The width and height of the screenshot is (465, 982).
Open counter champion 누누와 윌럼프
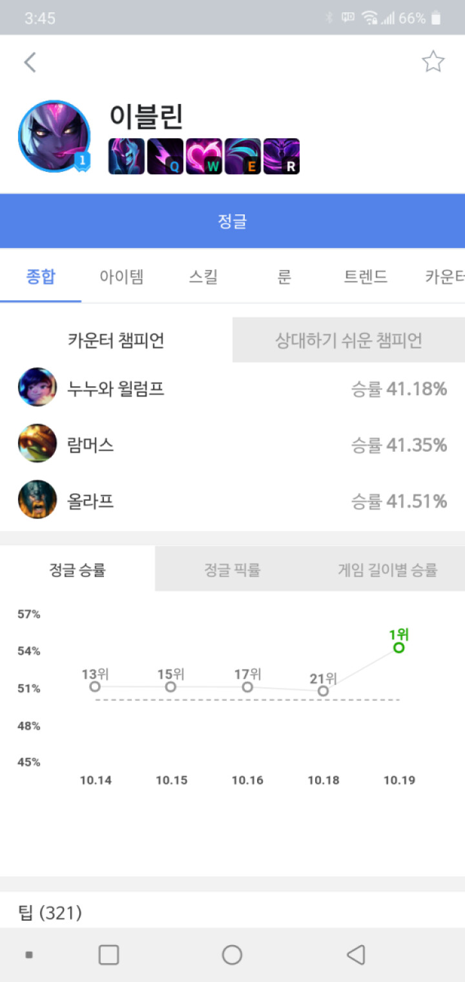[x=116, y=389]
